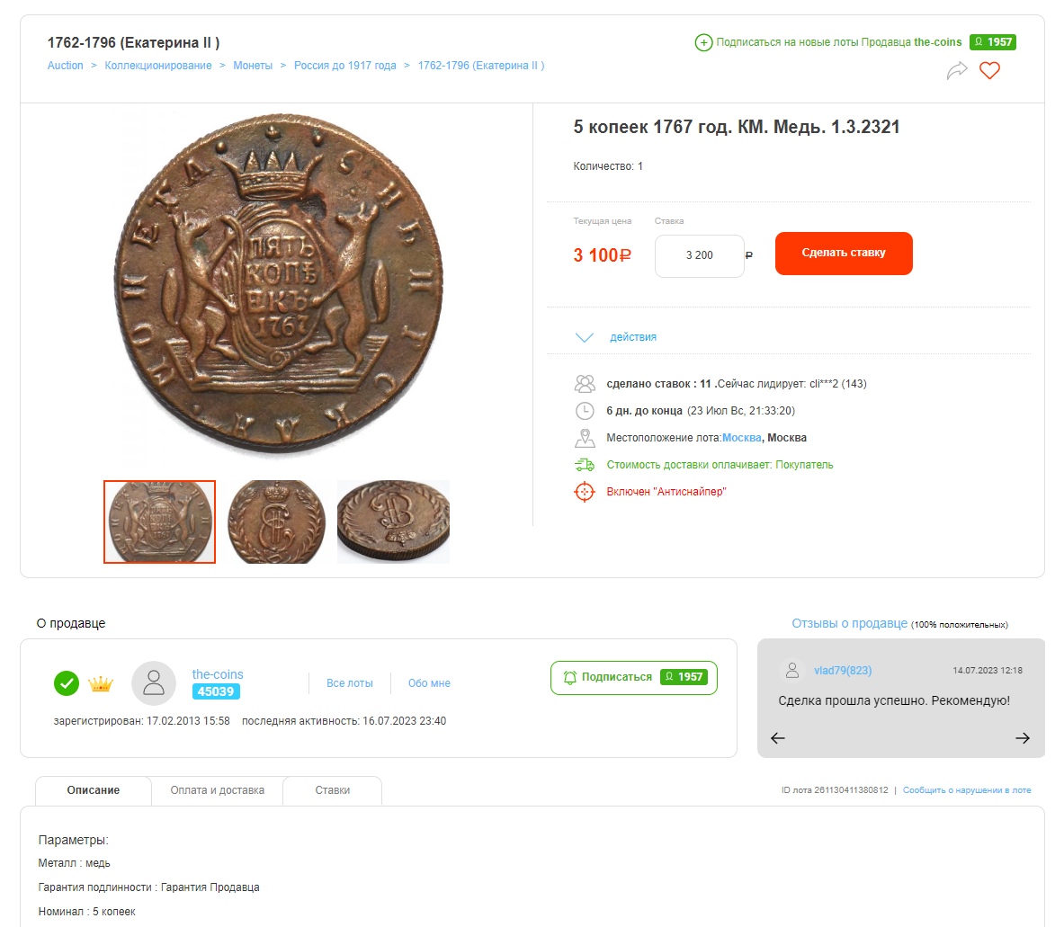The image size is (1064, 927).
Task: Open the Монеты breadcrumb link
Action: pos(253,66)
